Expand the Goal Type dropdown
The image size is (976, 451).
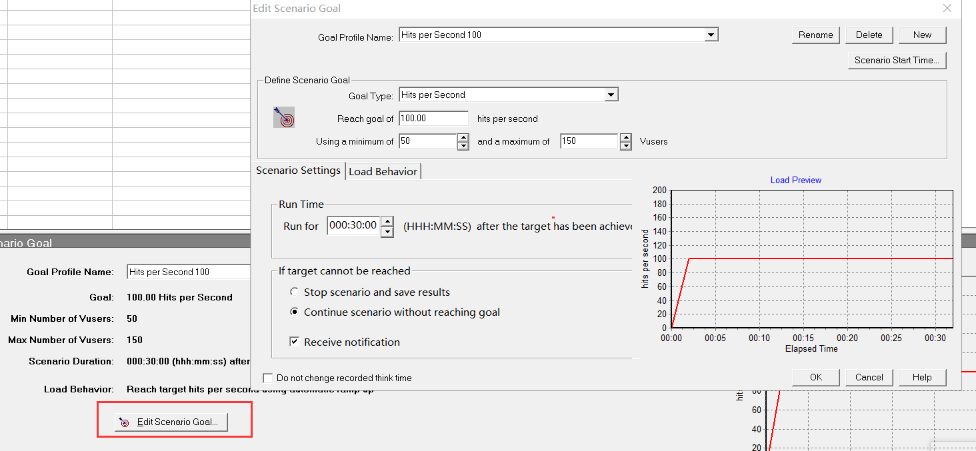(x=611, y=95)
